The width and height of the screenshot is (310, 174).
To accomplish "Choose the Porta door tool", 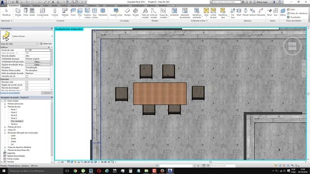I will (26, 12).
